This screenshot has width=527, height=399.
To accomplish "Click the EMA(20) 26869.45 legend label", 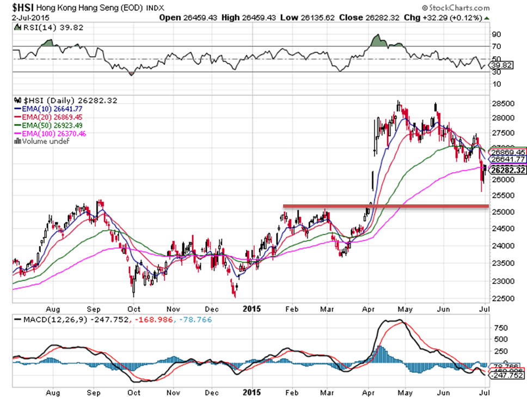I will [x=50, y=117].
